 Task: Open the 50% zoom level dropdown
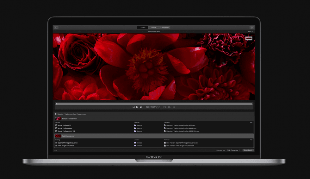(250, 32)
